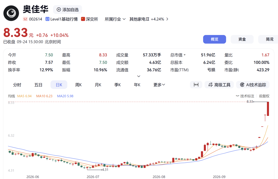This screenshot has width=278, height=179.
Task: Select the 周K chart period
Action: tap(78, 85)
